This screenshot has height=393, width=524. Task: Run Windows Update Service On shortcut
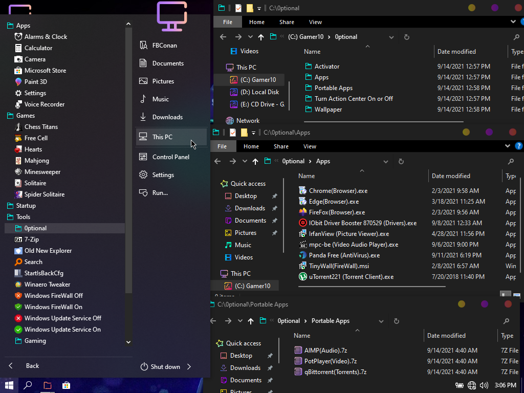pyautogui.click(x=57, y=330)
